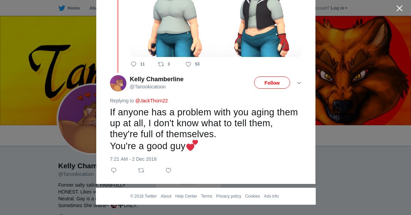Open Help Center footer link
The width and height of the screenshot is (411, 215).
tap(186, 196)
